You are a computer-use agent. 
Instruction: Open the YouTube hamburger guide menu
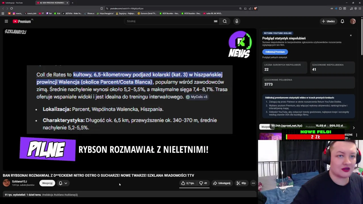(6, 21)
